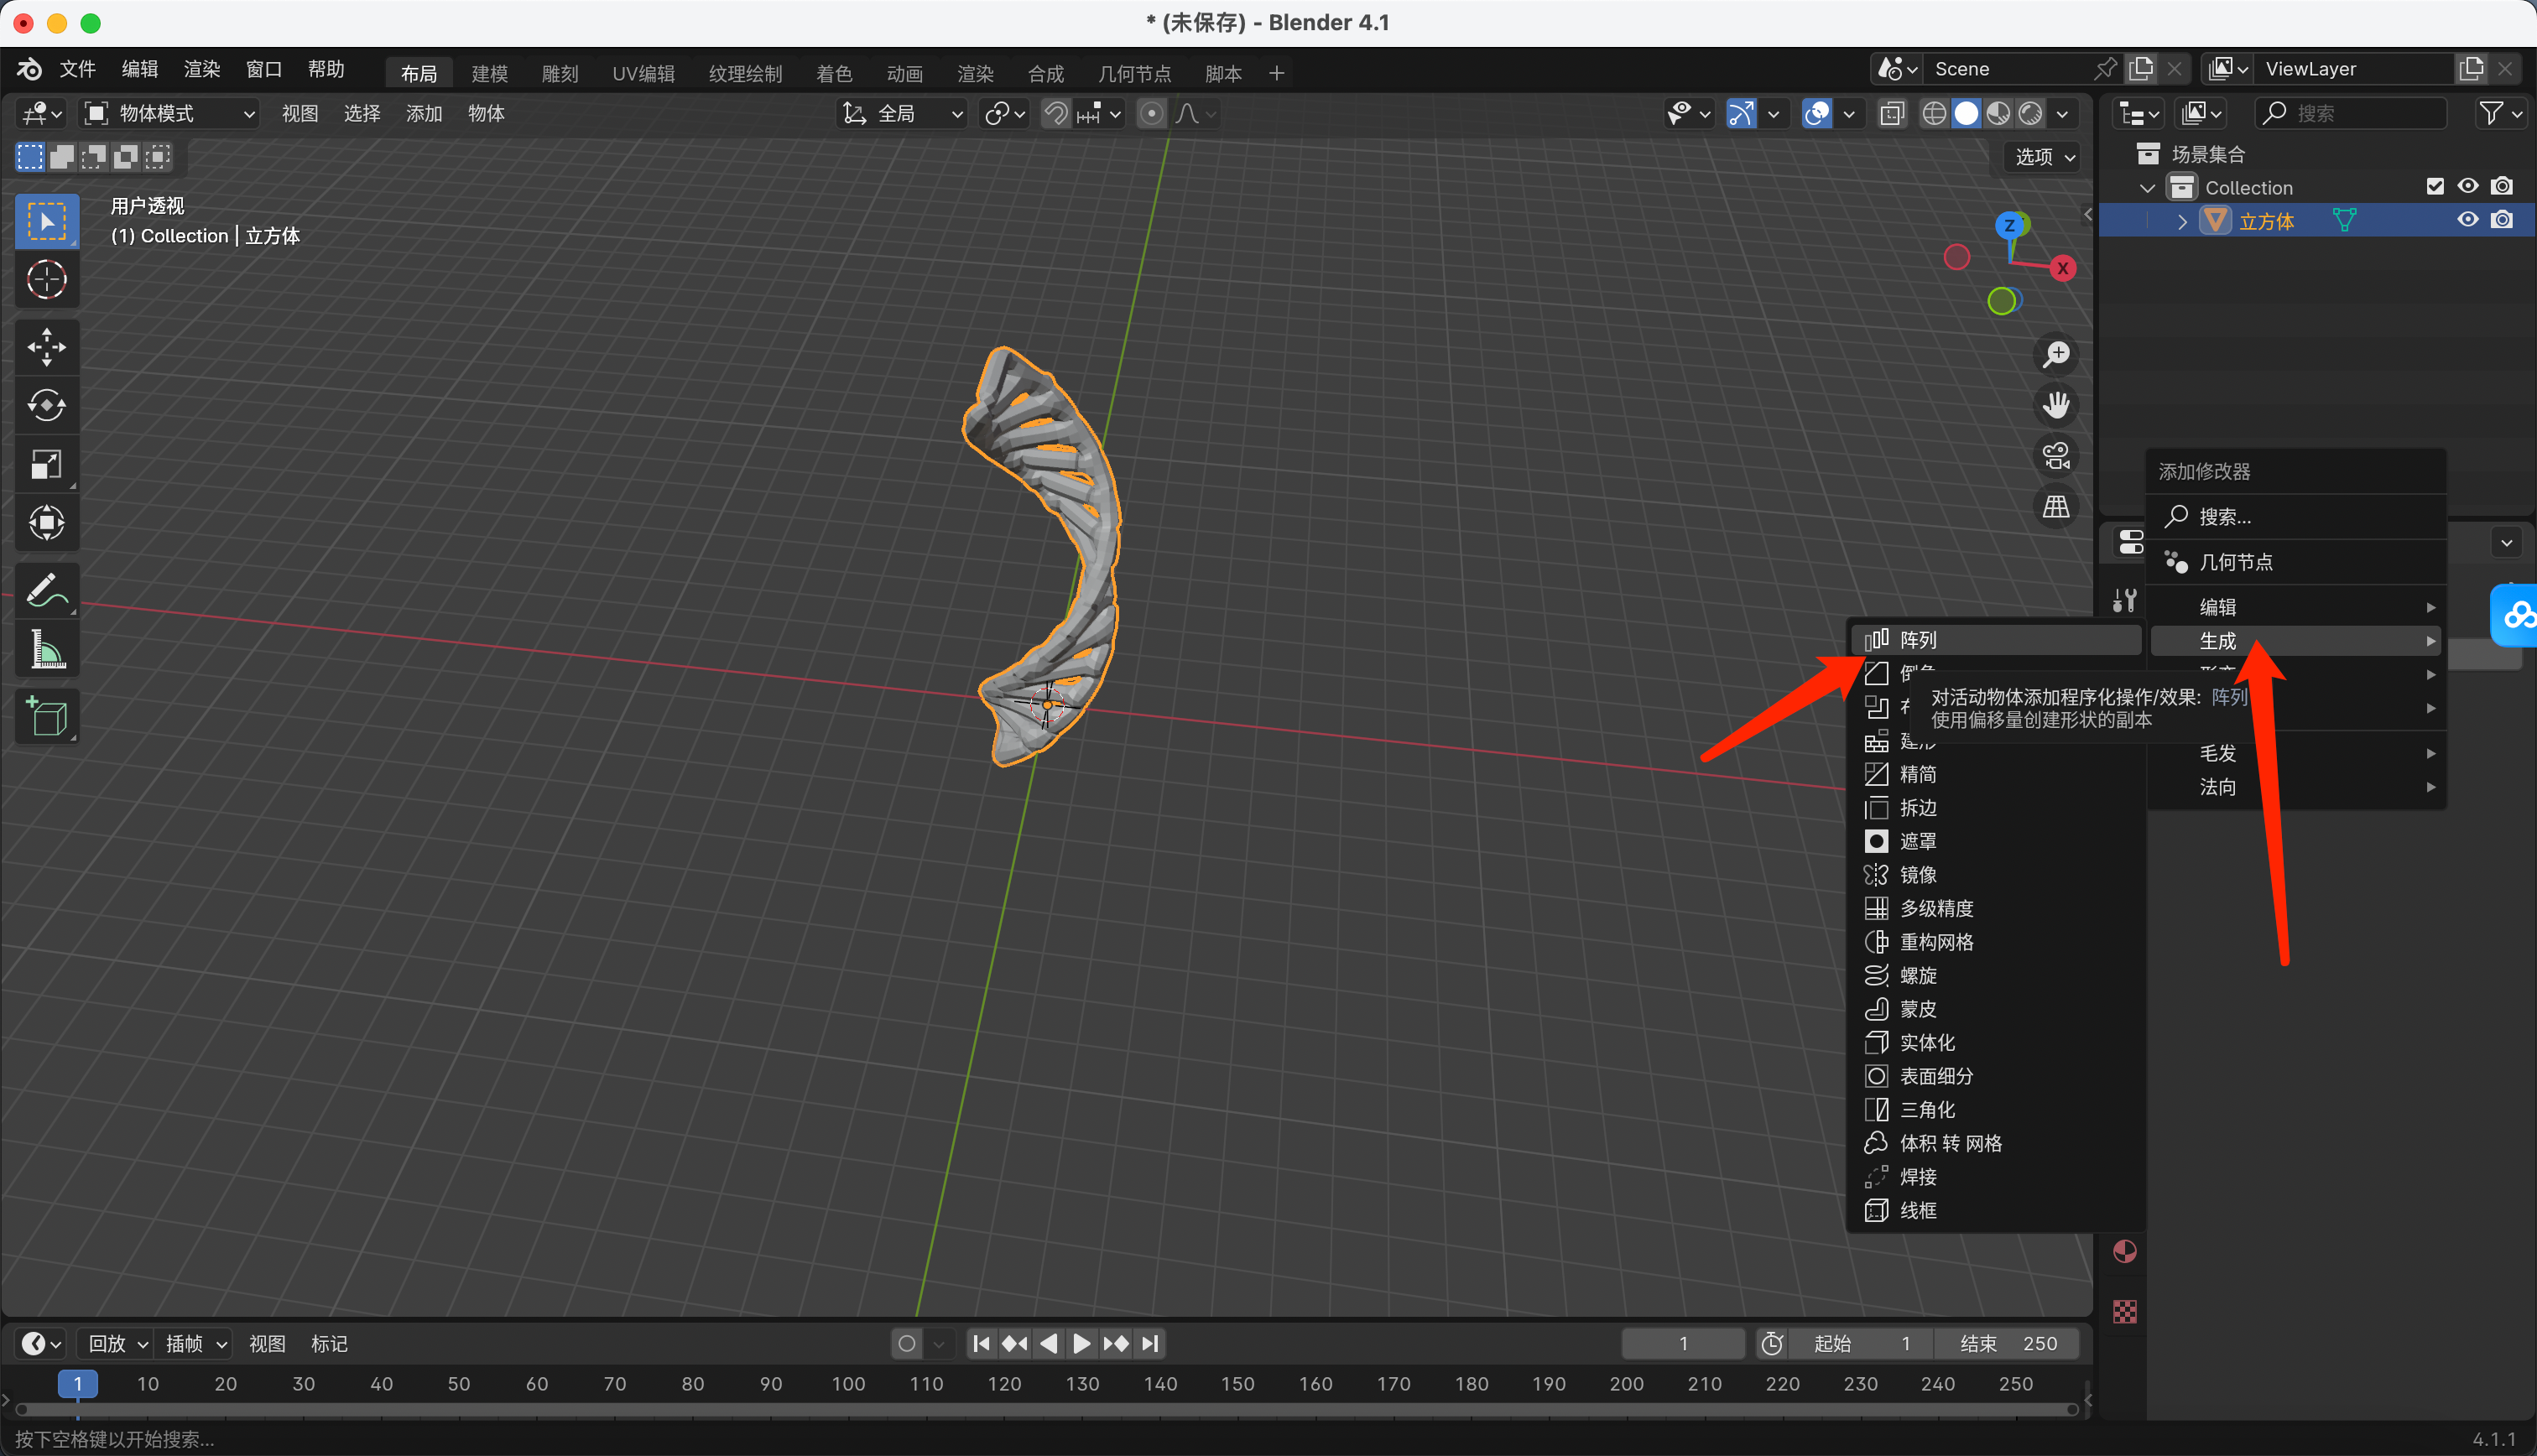Expand the 立方体 tree item
This screenshot has height=1456, width=2537.
pyautogui.click(x=2182, y=221)
